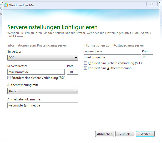Go back with the Zurück button
The image size is (162, 143).
(x=125, y=134)
